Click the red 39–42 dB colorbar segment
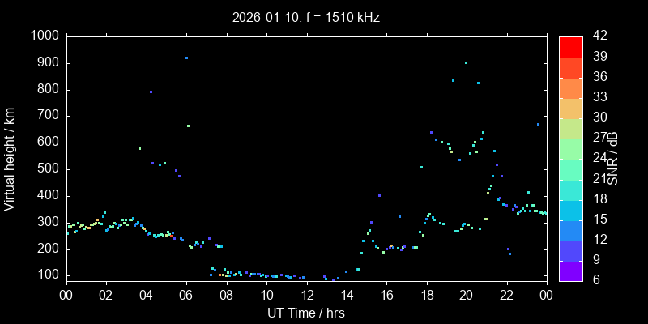The image size is (648, 324). point(570,47)
